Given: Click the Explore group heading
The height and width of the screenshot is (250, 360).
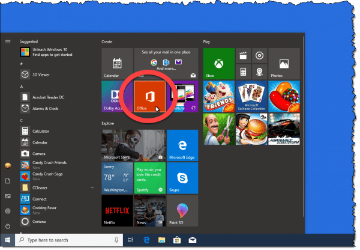Looking at the screenshot, I should click(107, 123).
